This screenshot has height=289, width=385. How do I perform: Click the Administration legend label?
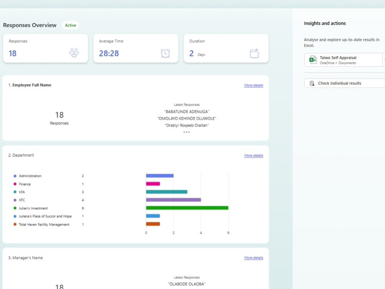pyautogui.click(x=30, y=176)
